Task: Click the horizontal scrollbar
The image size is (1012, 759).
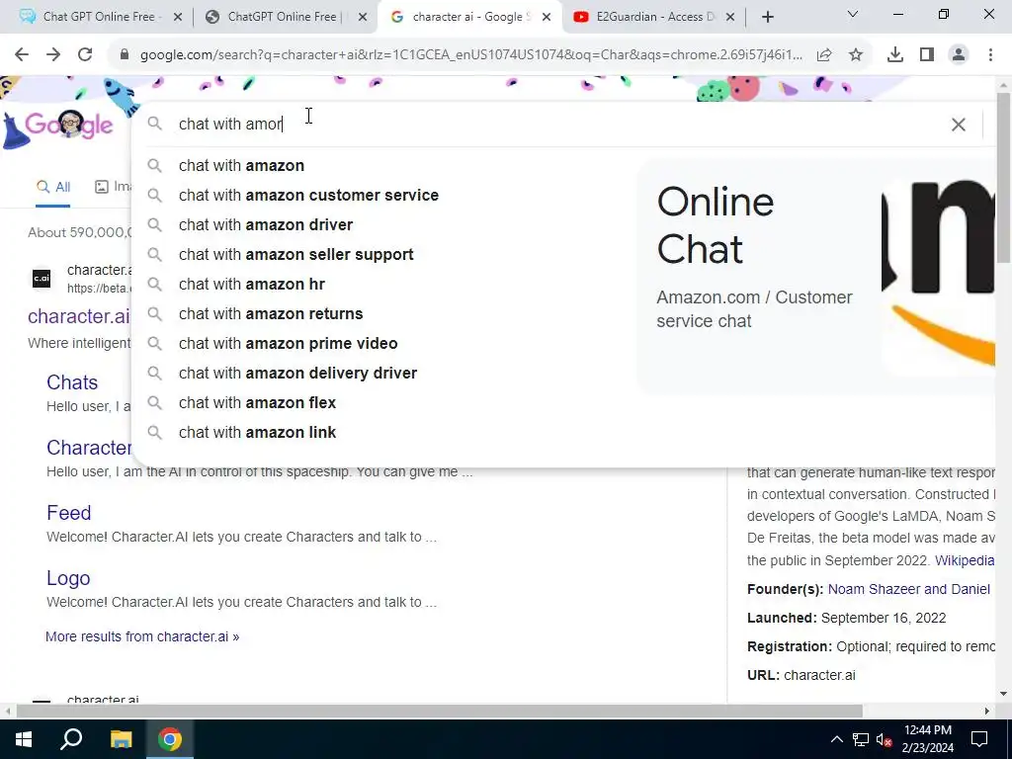Action: tap(439, 712)
